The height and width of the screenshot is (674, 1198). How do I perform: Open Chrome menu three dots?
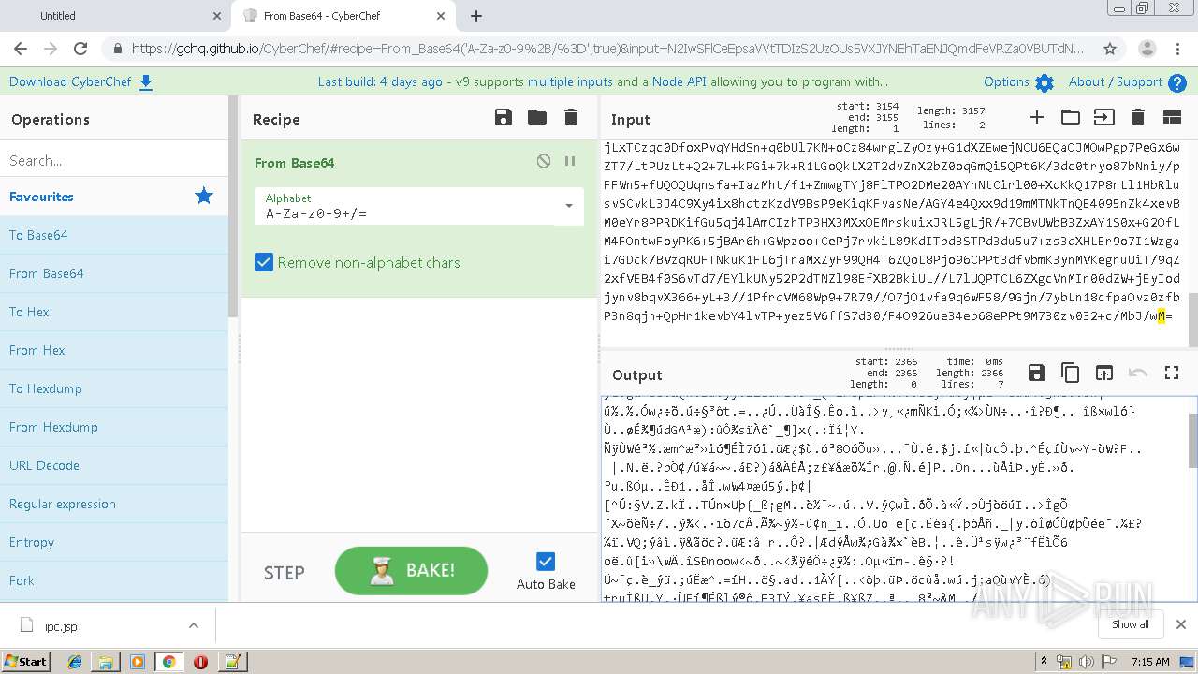1179,49
